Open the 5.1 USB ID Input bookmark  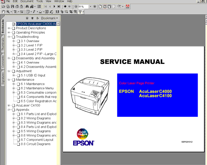pos(33,75)
